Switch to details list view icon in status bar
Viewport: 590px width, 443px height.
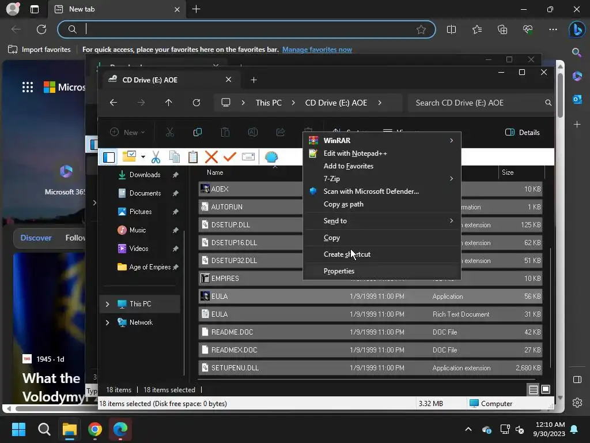click(x=533, y=389)
